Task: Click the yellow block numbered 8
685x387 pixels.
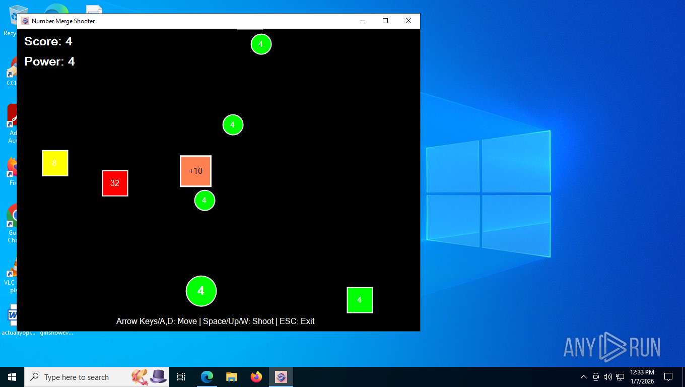Action: coord(55,163)
